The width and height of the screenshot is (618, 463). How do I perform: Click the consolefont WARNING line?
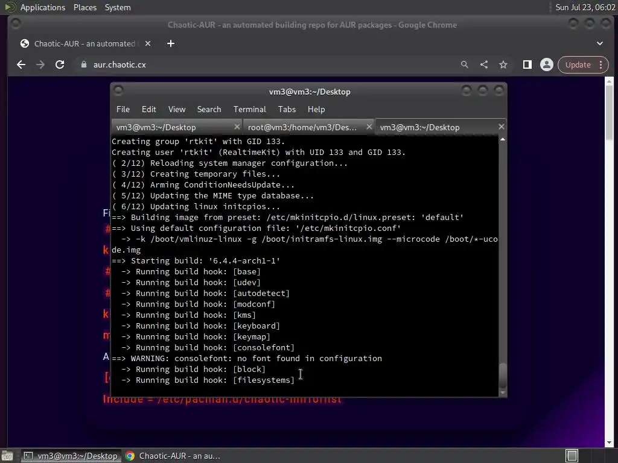[x=247, y=358]
